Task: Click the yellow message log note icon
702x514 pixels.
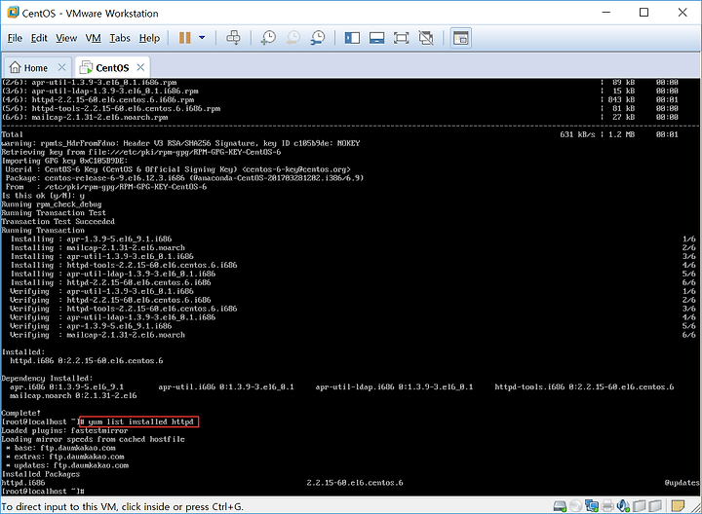Action: coord(678,506)
